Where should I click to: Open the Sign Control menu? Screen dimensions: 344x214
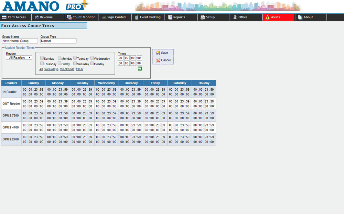tap(115, 17)
